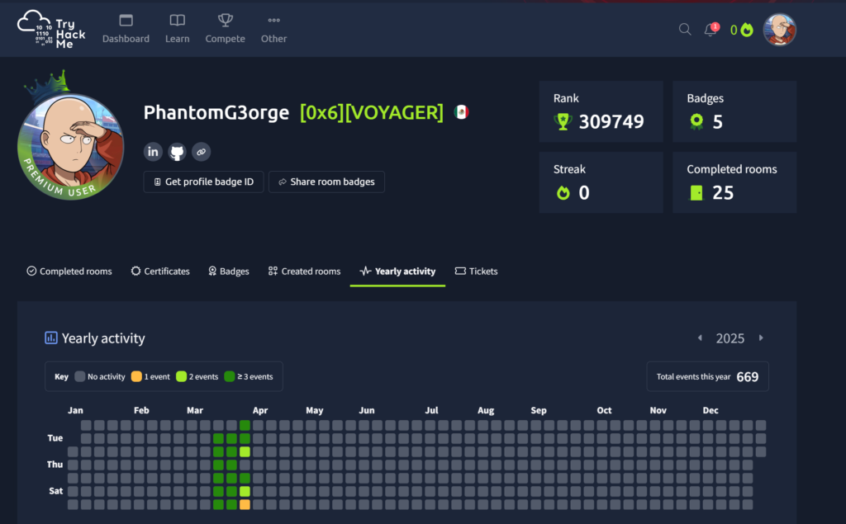Screen dimensions: 846x524
Task: Go to the next year arrow
Action: [x=761, y=338]
